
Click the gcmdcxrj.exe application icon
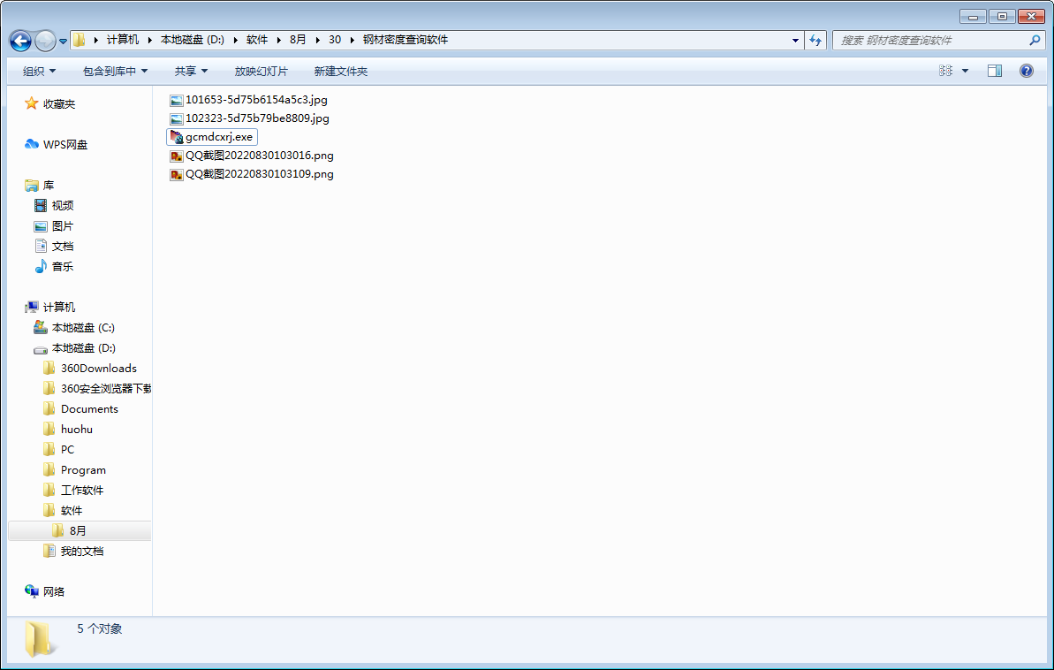177,137
